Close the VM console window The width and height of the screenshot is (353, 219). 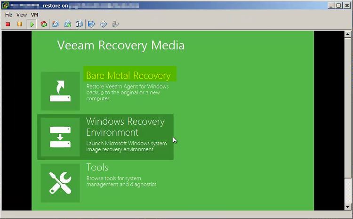347,5
